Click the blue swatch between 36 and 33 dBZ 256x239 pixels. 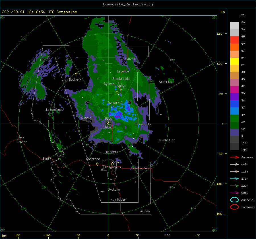pos(234,104)
